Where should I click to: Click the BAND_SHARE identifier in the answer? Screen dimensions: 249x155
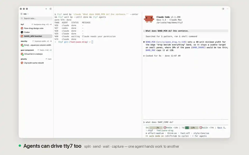point(198,48)
